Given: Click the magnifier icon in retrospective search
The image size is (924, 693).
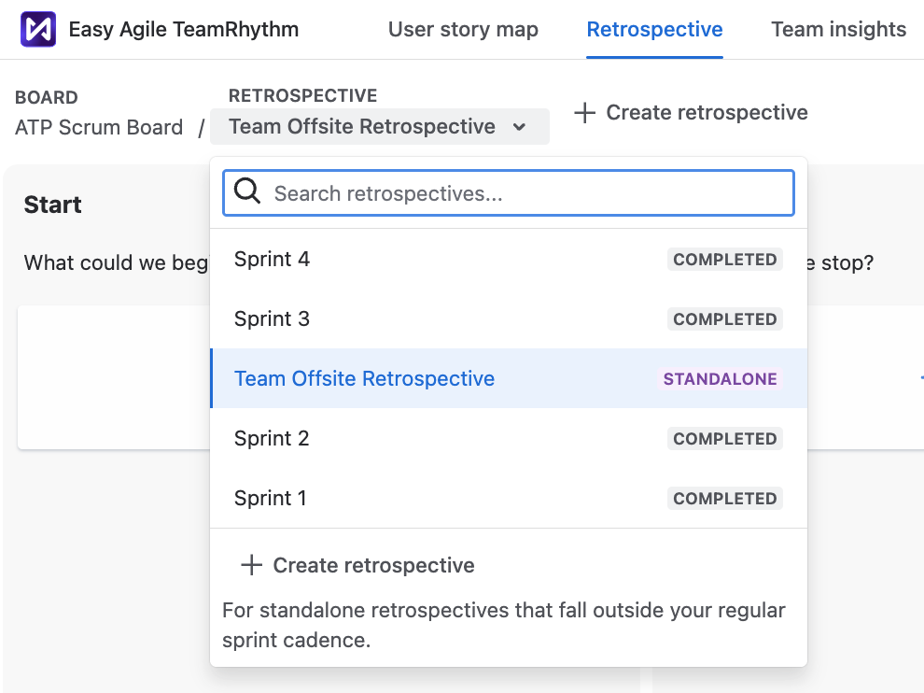Looking at the screenshot, I should click(x=247, y=191).
